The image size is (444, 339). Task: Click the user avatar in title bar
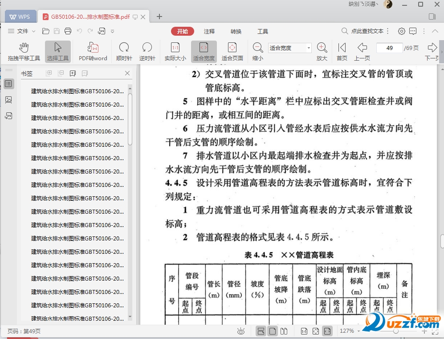click(x=388, y=4)
